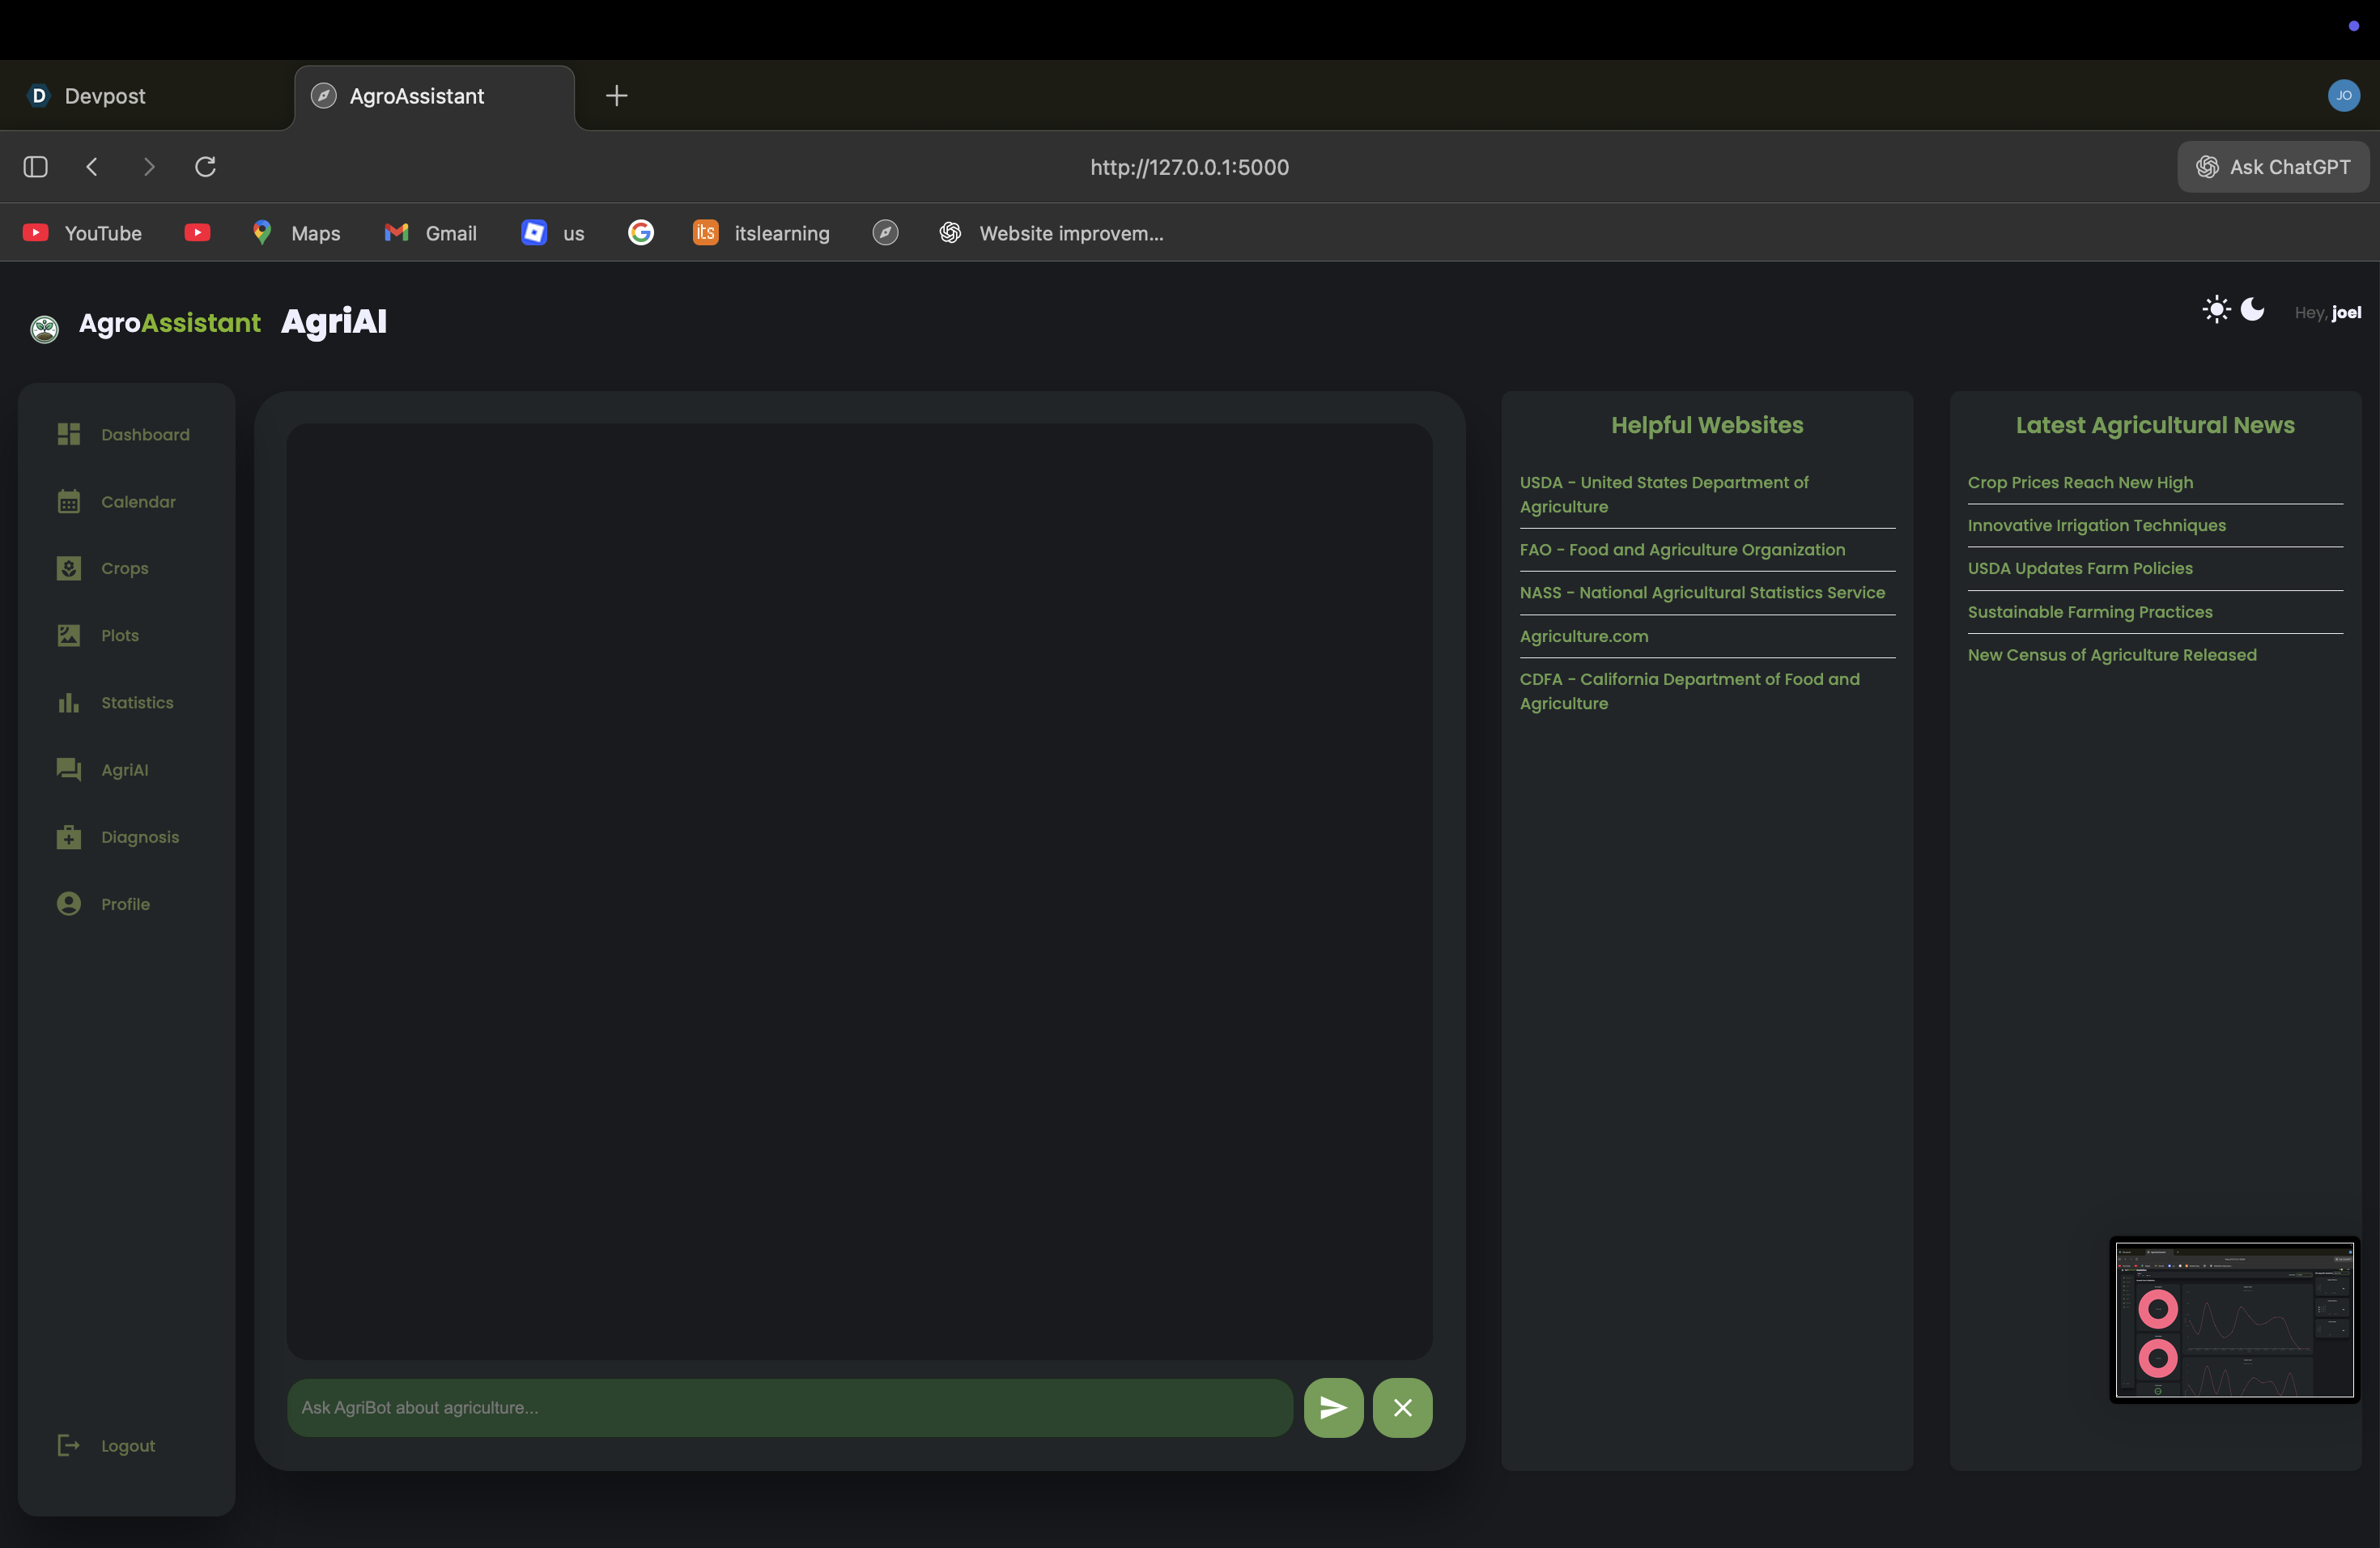Click the Ask ChatGPT button

click(2272, 167)
